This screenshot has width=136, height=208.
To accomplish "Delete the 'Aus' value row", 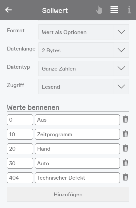I will tap(125, 119).
